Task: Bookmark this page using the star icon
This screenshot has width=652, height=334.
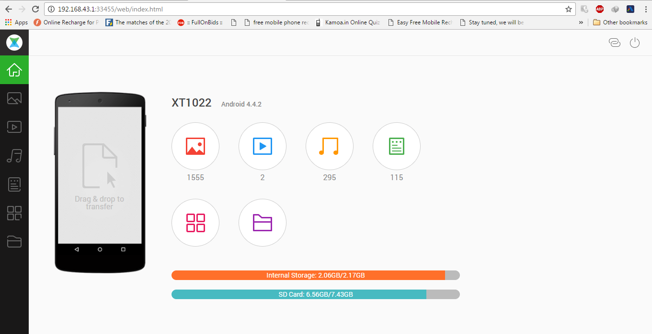Action: [x=569, y=9]
